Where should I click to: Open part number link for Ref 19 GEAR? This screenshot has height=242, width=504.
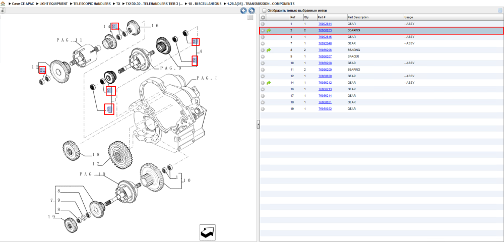325,109
